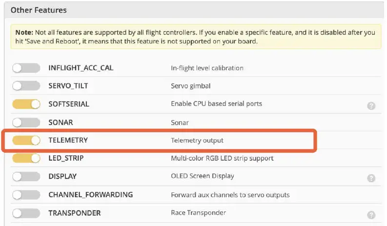Screen dimensions: 387x226
Task: Click the 'Telemetry output' description text
Action: click(197, 140)
